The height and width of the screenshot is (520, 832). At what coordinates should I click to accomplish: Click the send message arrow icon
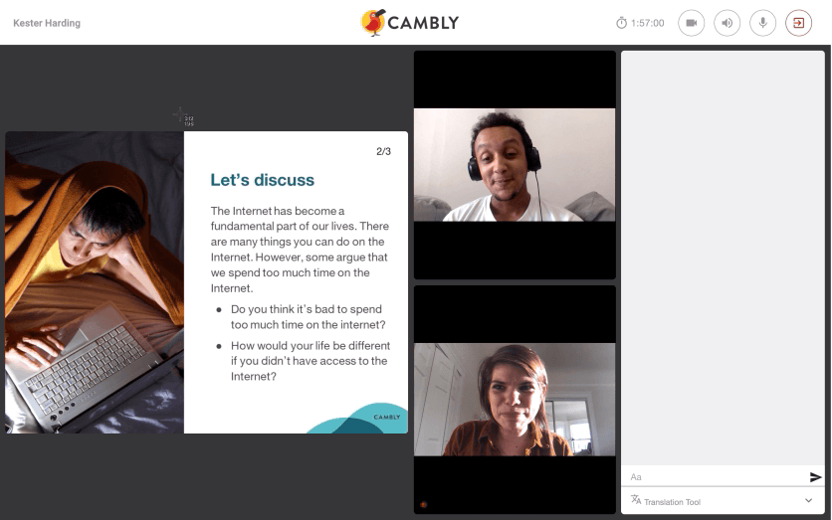pyautogui.click(x=815, y=477)
